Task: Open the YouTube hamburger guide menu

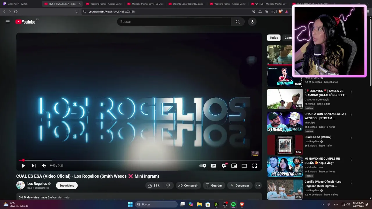Action: pyautogui.click(x=8, y=22)
